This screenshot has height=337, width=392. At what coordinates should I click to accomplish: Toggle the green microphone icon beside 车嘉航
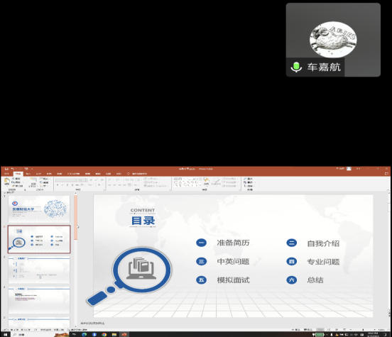tap(297, 67)
